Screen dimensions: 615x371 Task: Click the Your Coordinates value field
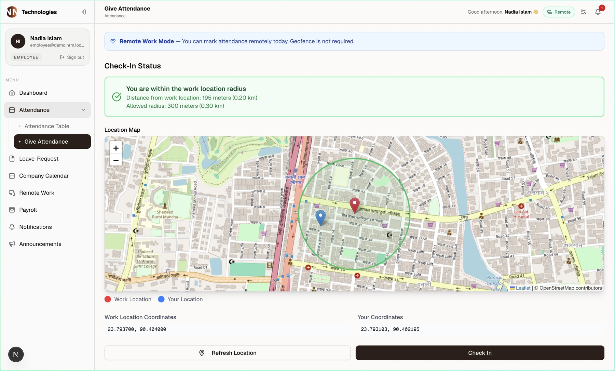pos(481,329)
